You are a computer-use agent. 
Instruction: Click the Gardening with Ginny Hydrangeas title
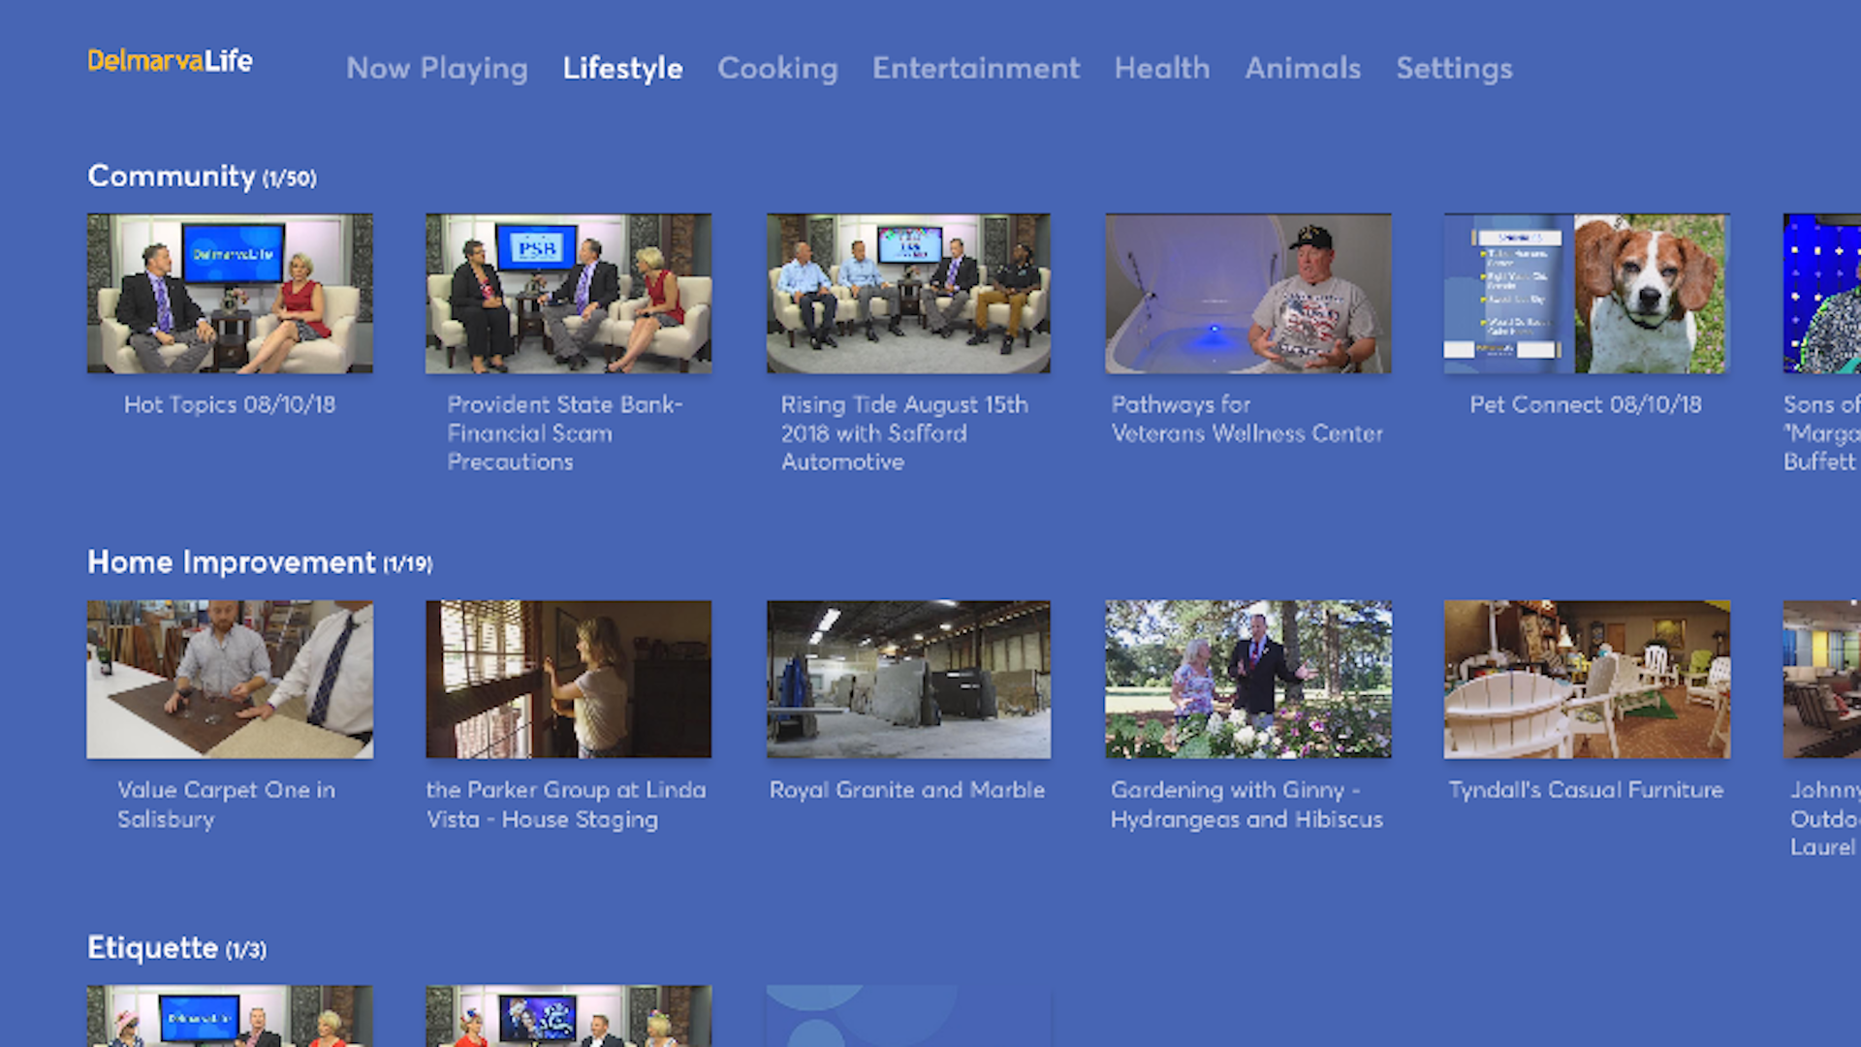(1246, 805)
